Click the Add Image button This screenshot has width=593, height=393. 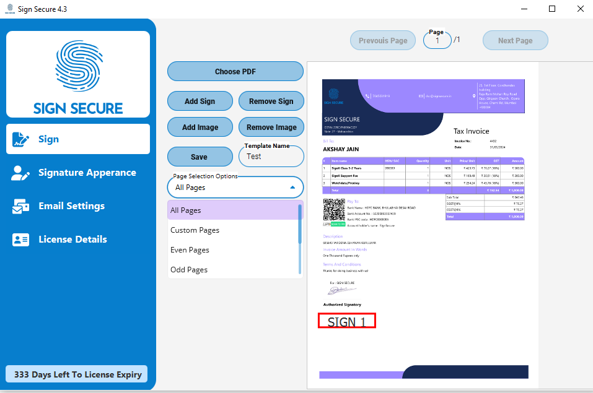point(200,127)
